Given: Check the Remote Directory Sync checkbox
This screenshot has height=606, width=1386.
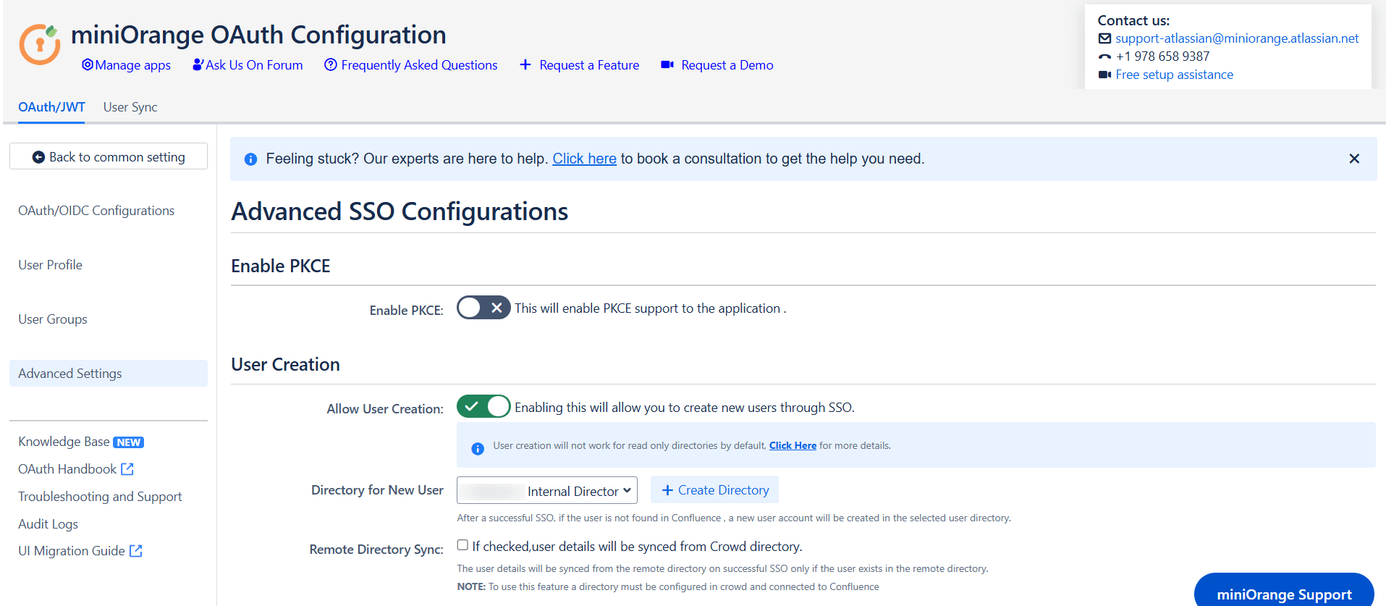Looking at the screenshot, I should pyautogui.click(x=462, y=545).
